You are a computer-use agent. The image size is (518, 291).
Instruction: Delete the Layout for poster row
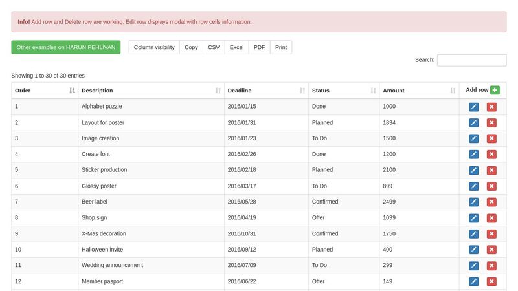coord(491,122)
